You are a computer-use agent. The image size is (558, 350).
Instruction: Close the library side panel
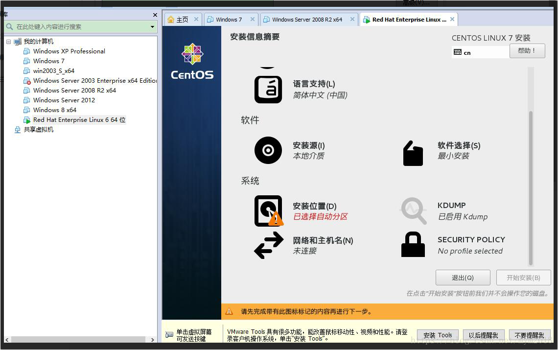155,15
